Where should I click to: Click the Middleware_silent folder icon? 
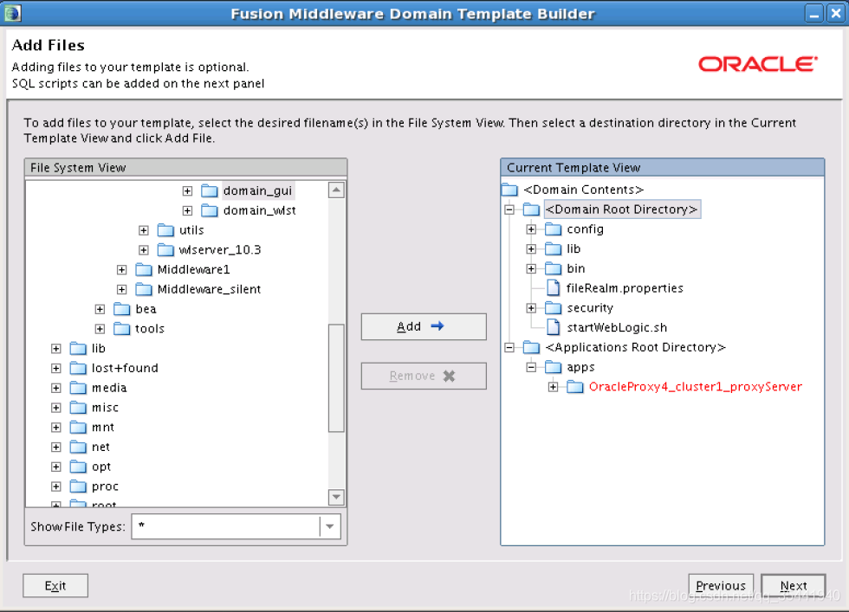tap(144, 289)
